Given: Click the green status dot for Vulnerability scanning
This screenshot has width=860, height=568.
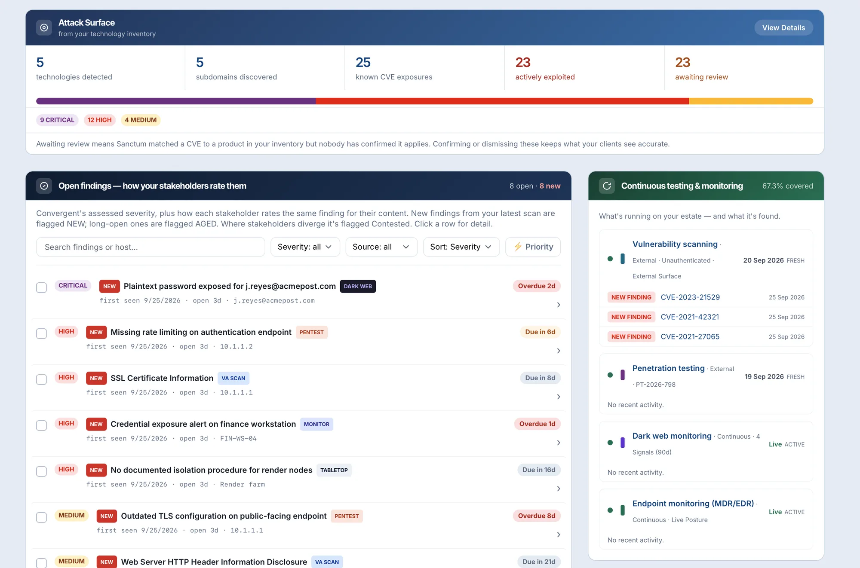Looking at the screenshot, I should click(610, 259).
